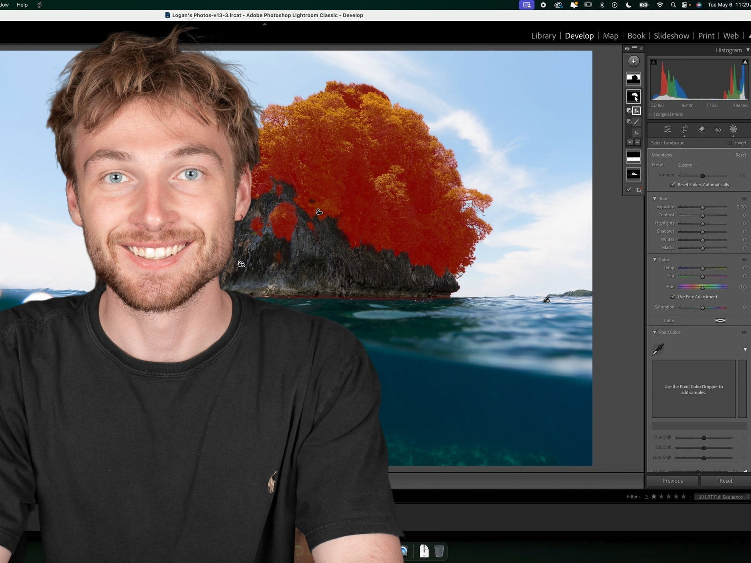Create a new mask with the plus button
Screen dimensions: 751x563
tap(634, 61)
